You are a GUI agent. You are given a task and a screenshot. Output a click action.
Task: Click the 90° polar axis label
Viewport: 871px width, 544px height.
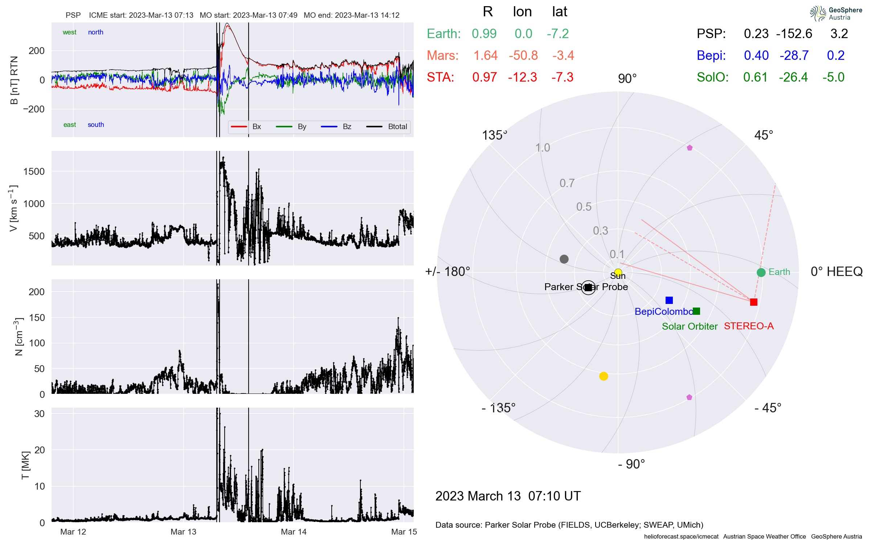(x=627, y=79)
